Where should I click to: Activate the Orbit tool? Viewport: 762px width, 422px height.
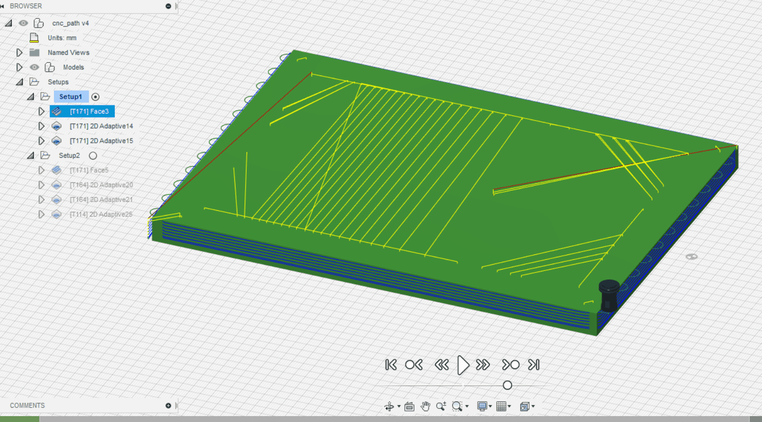(x=389, y=406)
